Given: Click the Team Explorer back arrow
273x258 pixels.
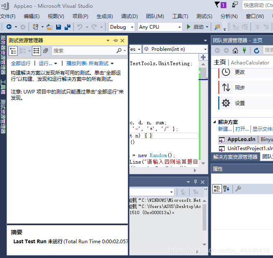Looking at the screenshot, I should (217, 50).
